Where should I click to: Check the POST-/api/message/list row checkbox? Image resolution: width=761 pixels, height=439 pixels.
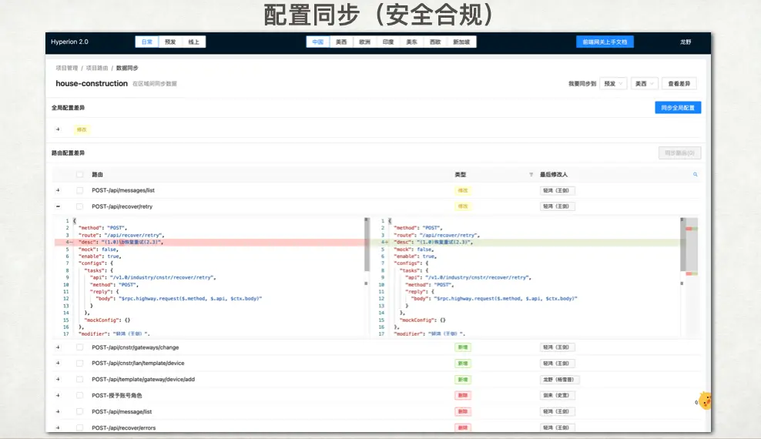click(x=79, y=411)
